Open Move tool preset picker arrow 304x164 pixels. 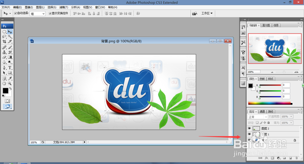coord(10,14)
